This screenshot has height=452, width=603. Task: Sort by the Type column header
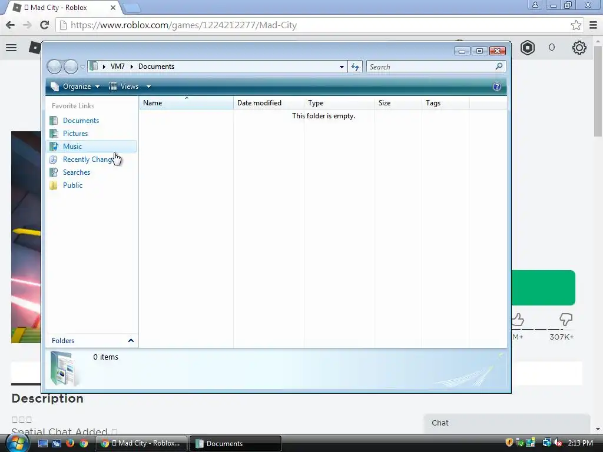pyautogui.click(x=339, y=103)
